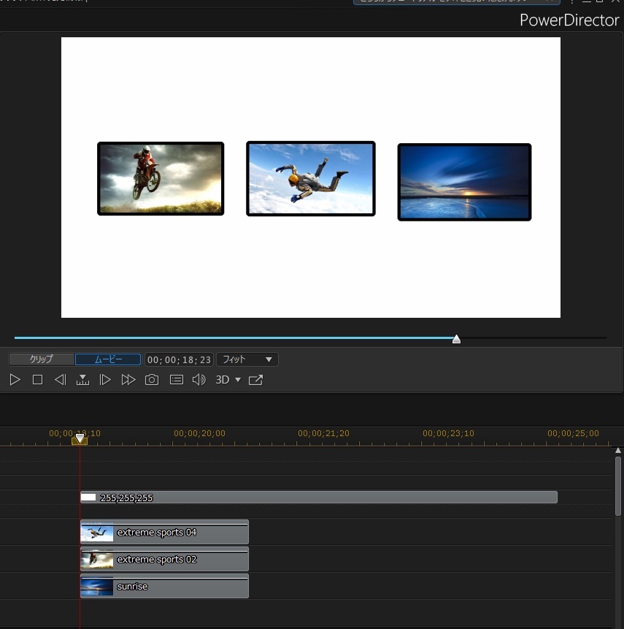Stop playback with the Stop button
Viewport: 624px width, 629px height.
tap(38, 379)
